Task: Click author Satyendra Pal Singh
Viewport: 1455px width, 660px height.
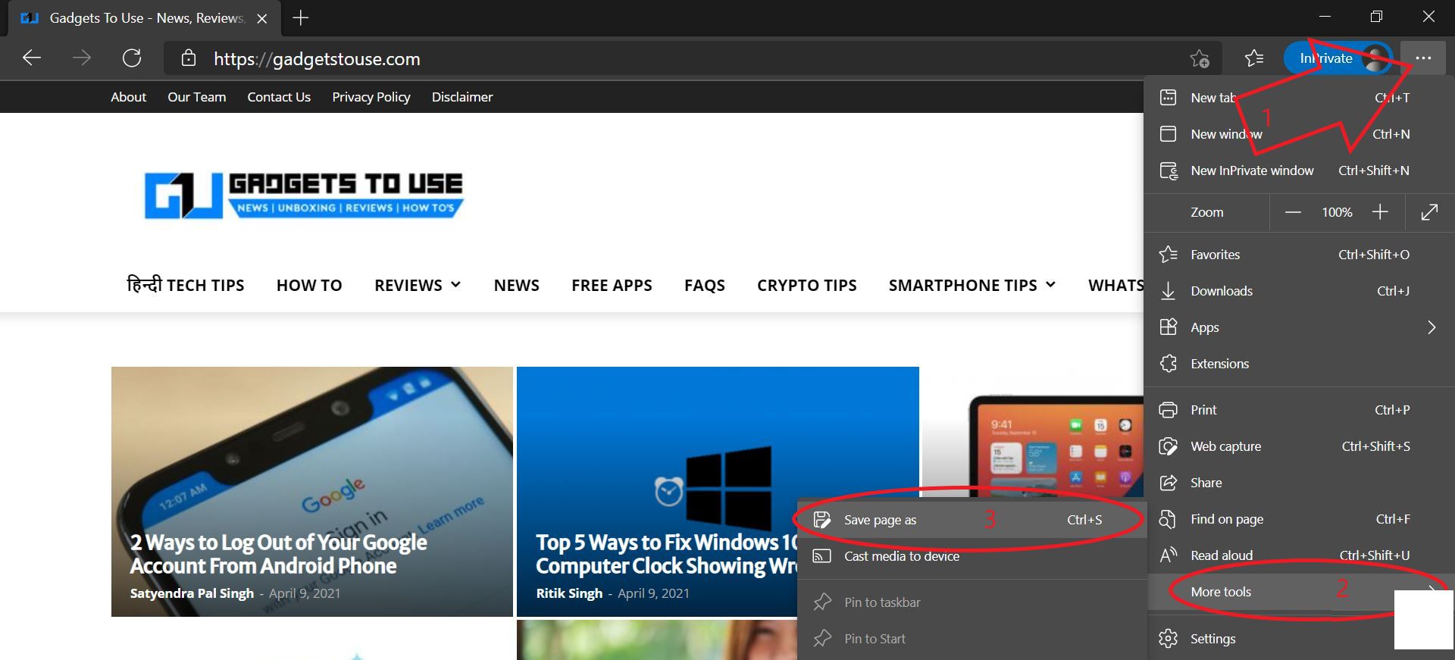Action: [192, 593]
